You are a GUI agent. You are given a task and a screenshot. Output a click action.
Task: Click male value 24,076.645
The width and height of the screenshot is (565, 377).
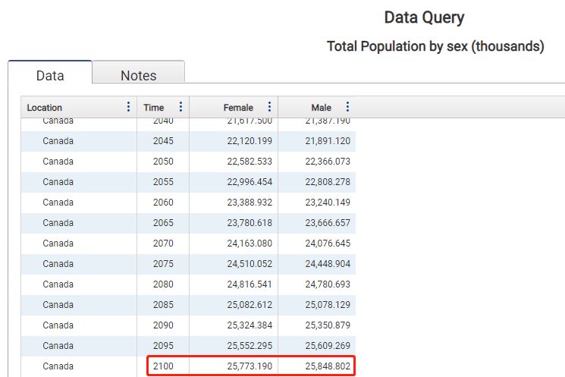(x=328, y=243)
